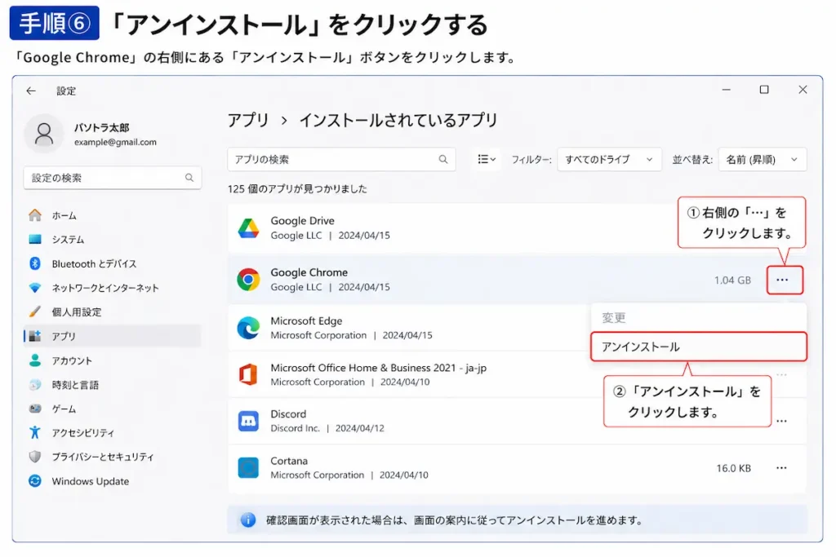Click the アカウント person icon
Screen dimensions: 836x557
[35, 360]
